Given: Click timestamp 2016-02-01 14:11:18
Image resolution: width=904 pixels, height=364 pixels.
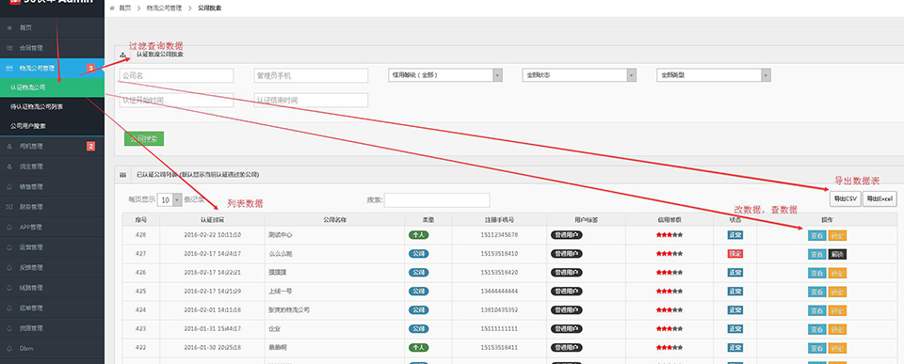Looking at the screenshot, I should [212, 309].
